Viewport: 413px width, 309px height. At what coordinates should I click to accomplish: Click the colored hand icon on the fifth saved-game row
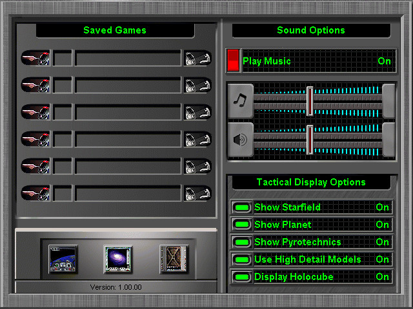(x=35, y=166)
